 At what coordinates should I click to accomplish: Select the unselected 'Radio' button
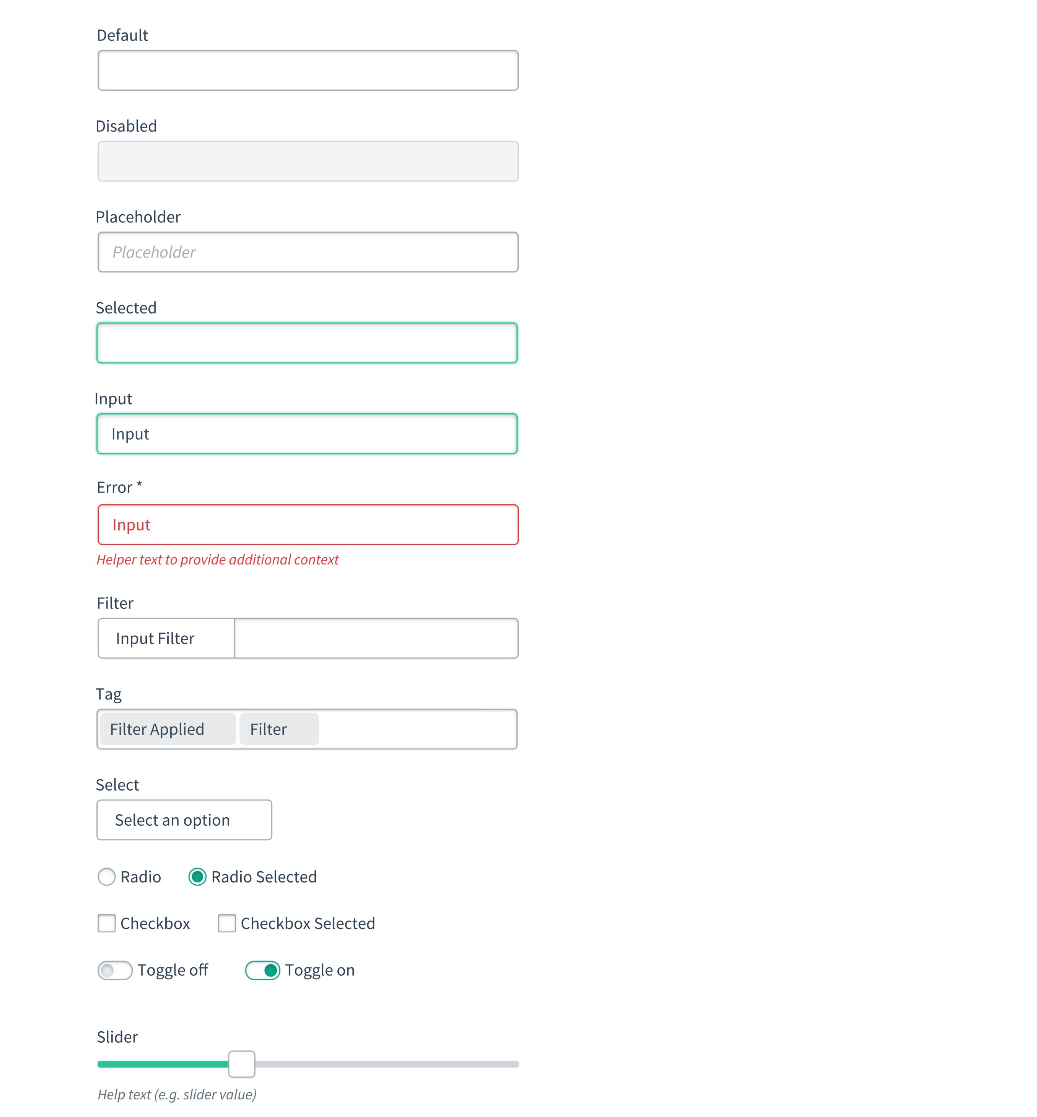click(x=107, y=877)
